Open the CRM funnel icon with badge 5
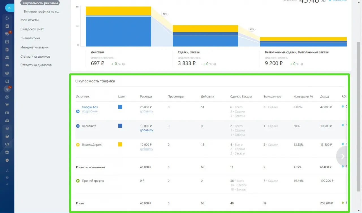Viewport: 362px width, 213px height. coord(7,89)
